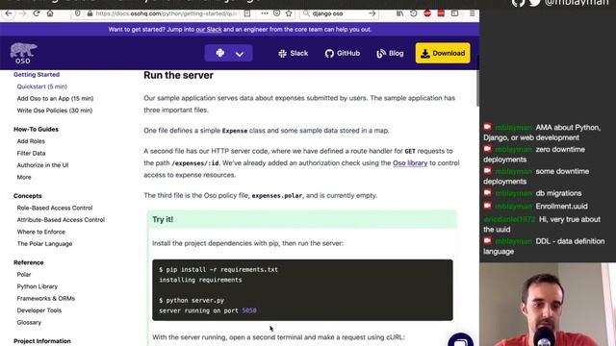
Task: Open 'The Polar Language' page
Action: tap(44, 244)
